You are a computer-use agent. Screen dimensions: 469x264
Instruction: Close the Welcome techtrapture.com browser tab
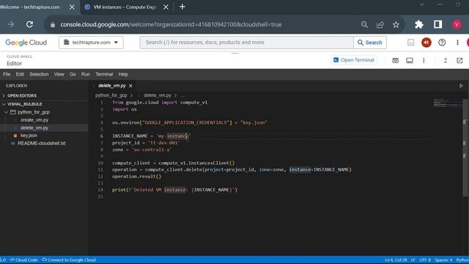coord(72,7)
